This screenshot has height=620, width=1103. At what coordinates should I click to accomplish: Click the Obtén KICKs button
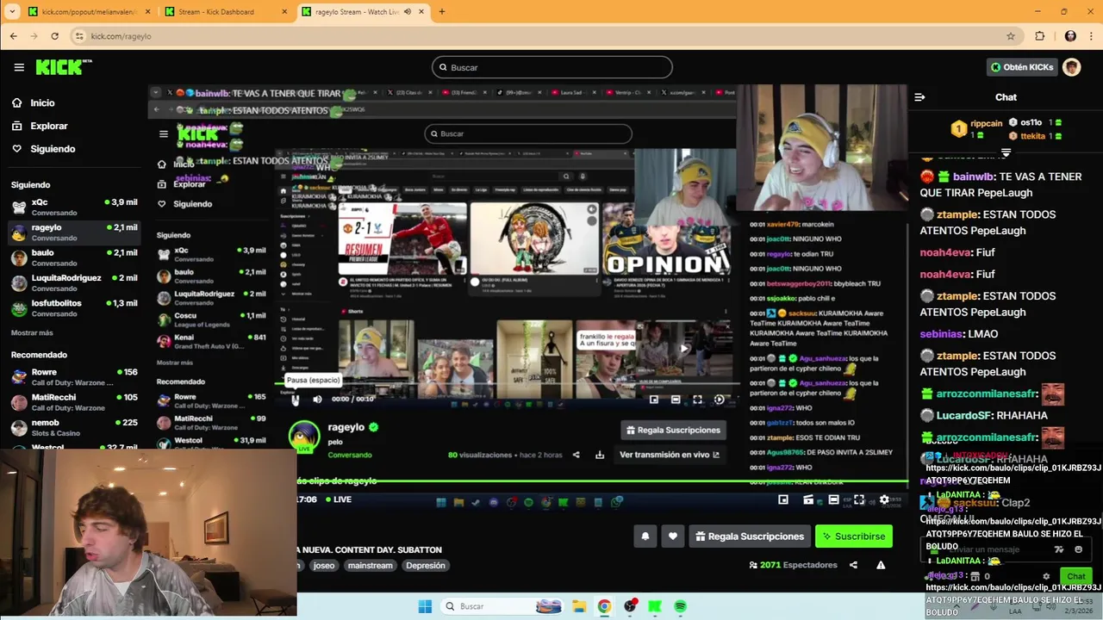point(1021,67)
